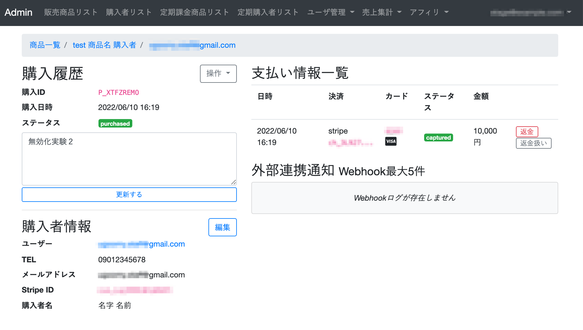
Task: Click the 返金扱い button
Action: click(x=533, y=143)
